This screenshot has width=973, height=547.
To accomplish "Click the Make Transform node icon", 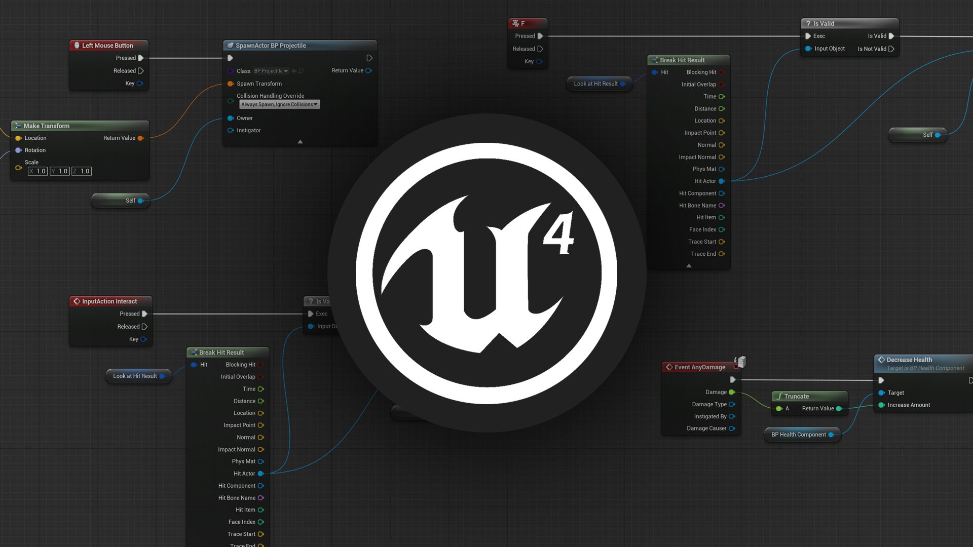I will [x=18, y=126].
